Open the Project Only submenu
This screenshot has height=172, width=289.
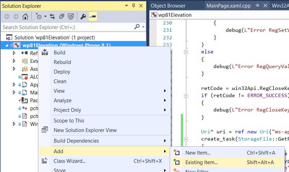coord(104,110)
